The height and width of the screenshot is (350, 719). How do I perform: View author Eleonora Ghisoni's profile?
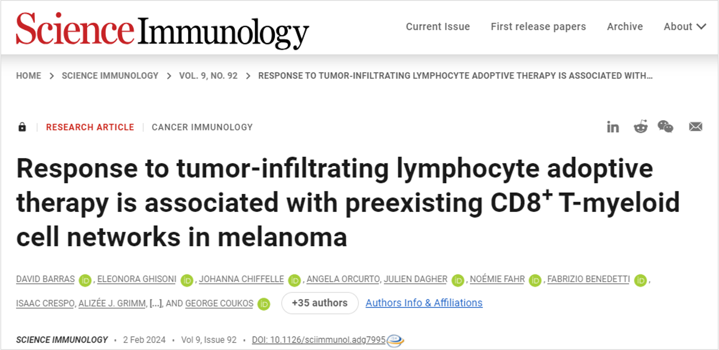click(x=137, y=279)
